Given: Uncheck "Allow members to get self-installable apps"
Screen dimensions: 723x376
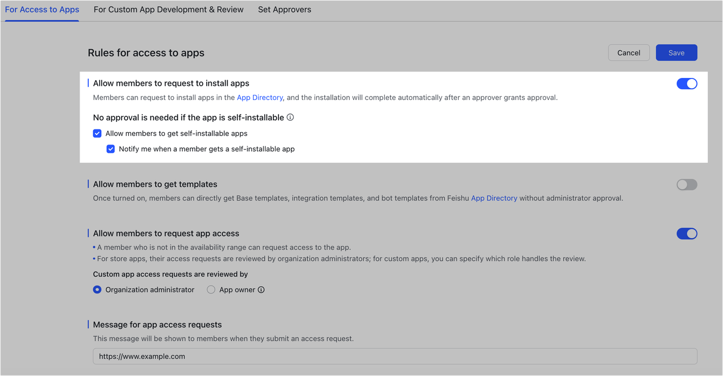Looking at the screenshot, I should pos(97,133).
